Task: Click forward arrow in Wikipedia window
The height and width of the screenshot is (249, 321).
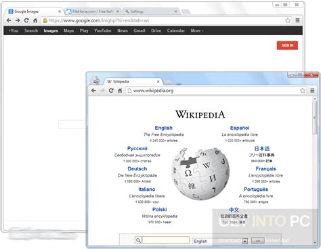Action: (x=102, y=91)
